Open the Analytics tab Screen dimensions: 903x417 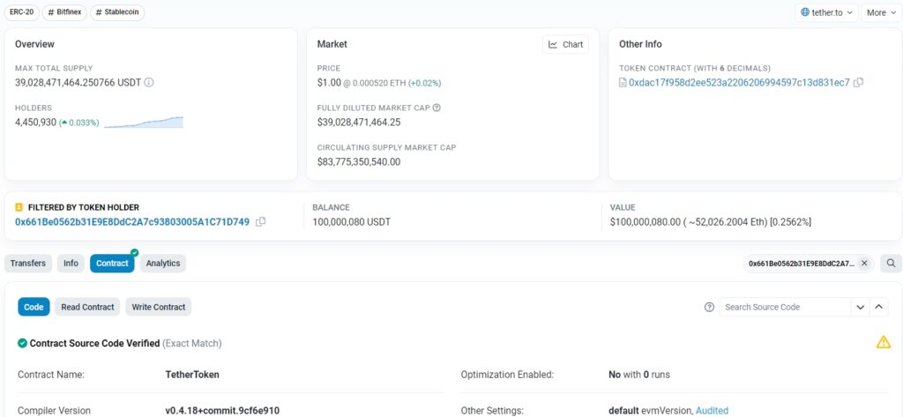point(163,264)
